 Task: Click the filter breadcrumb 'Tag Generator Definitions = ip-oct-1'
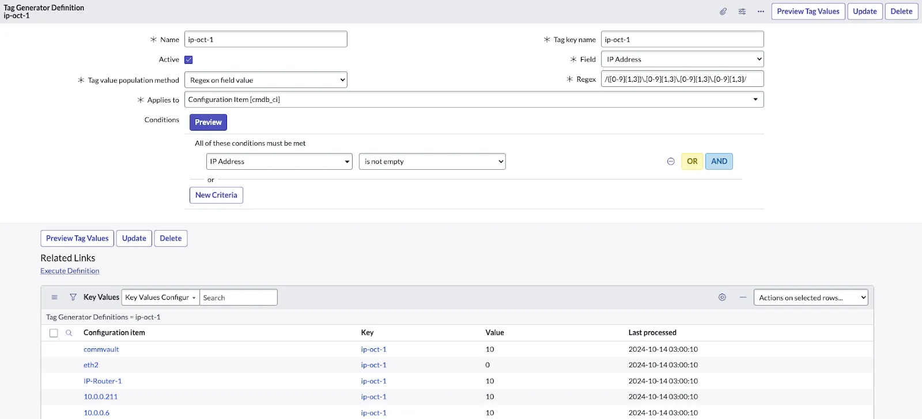(103, 317)
